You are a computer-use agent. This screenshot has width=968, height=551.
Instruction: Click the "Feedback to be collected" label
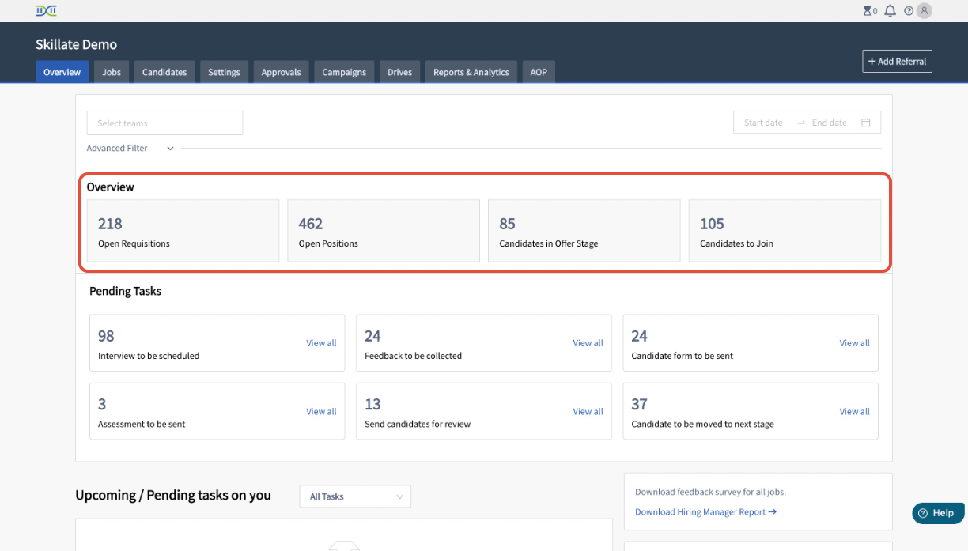(x=413, y=356)
